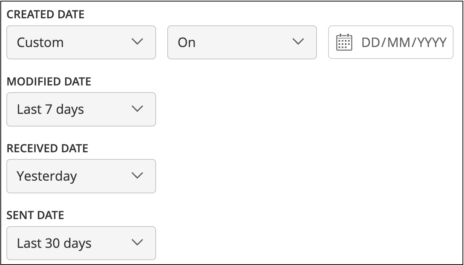Click the 'Yesterday' value text
Image resolution: width=464 pixels, height=265 pixels.
[x=47, y=176]
